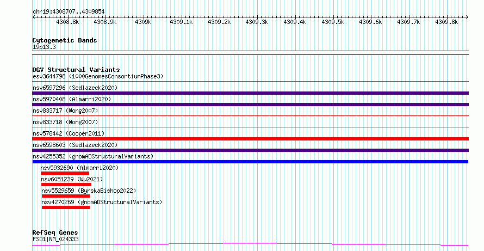Click the esv3644798 variant label
Screen dimensions: 484x251
click(98, 76)
